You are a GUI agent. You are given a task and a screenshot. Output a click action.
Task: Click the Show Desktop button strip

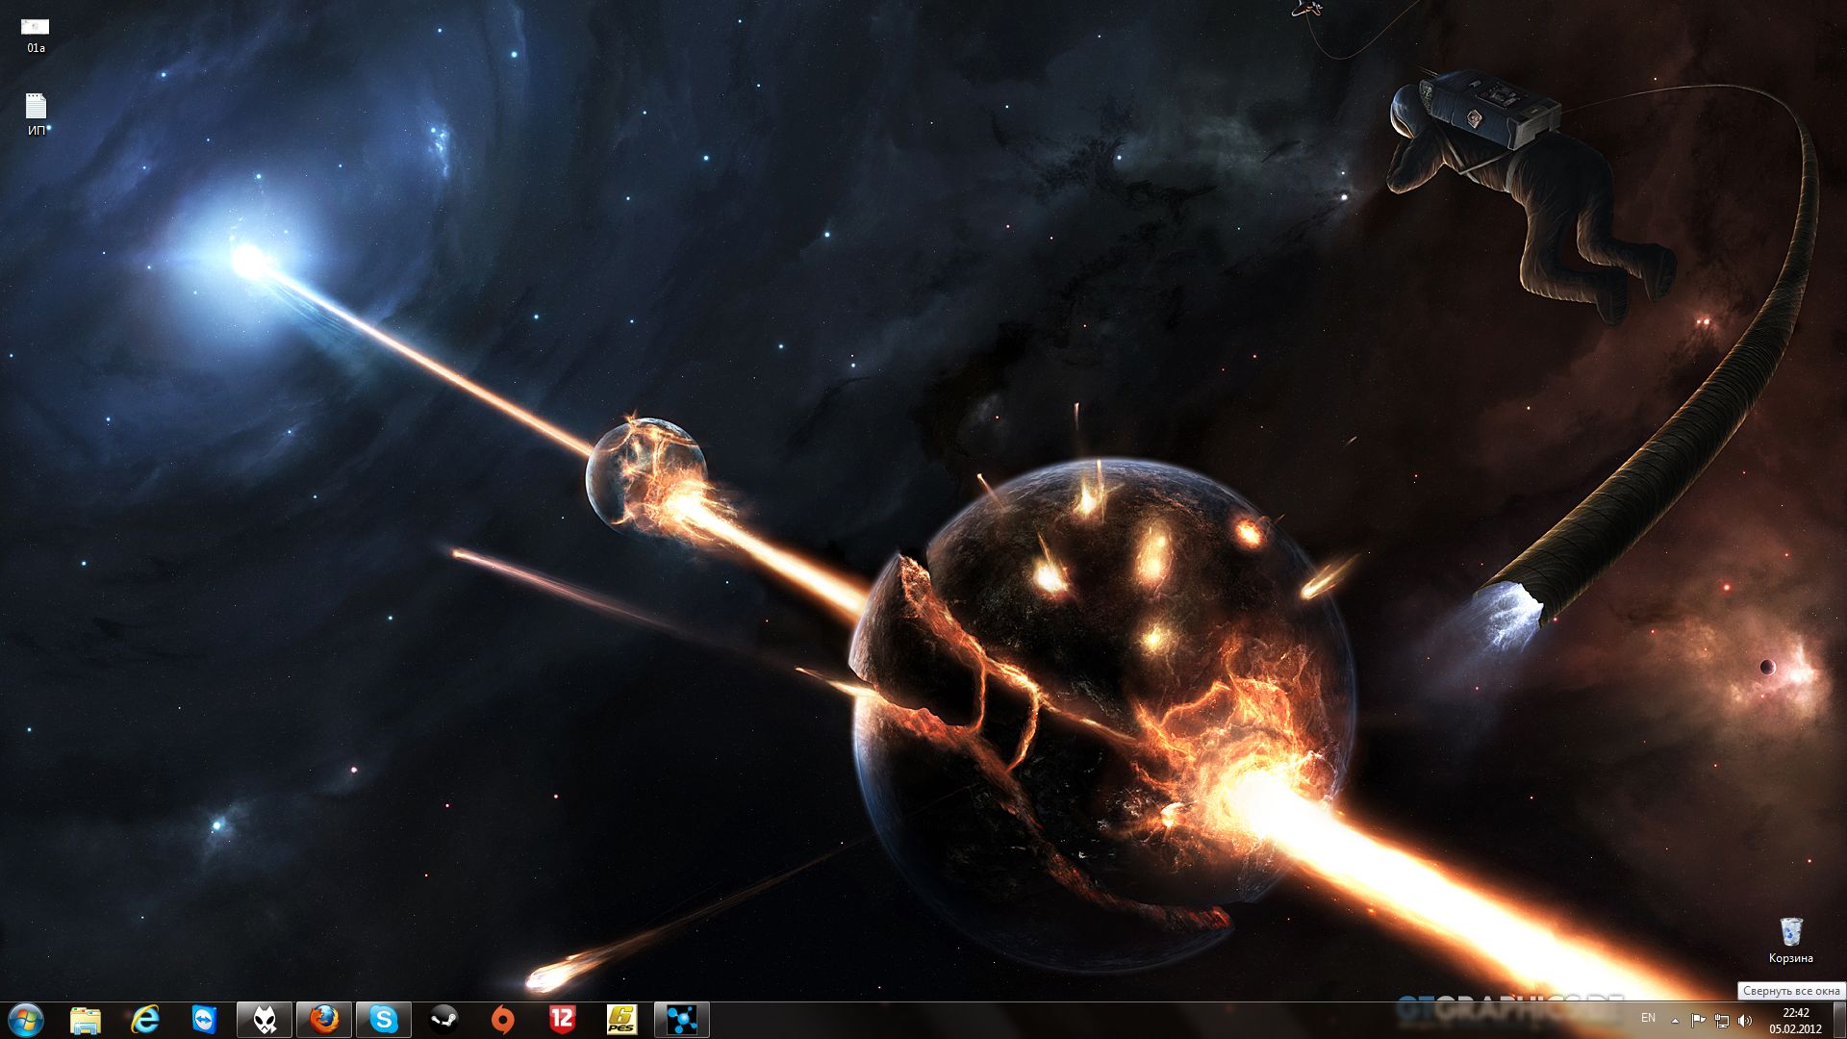[1839, 1019]
